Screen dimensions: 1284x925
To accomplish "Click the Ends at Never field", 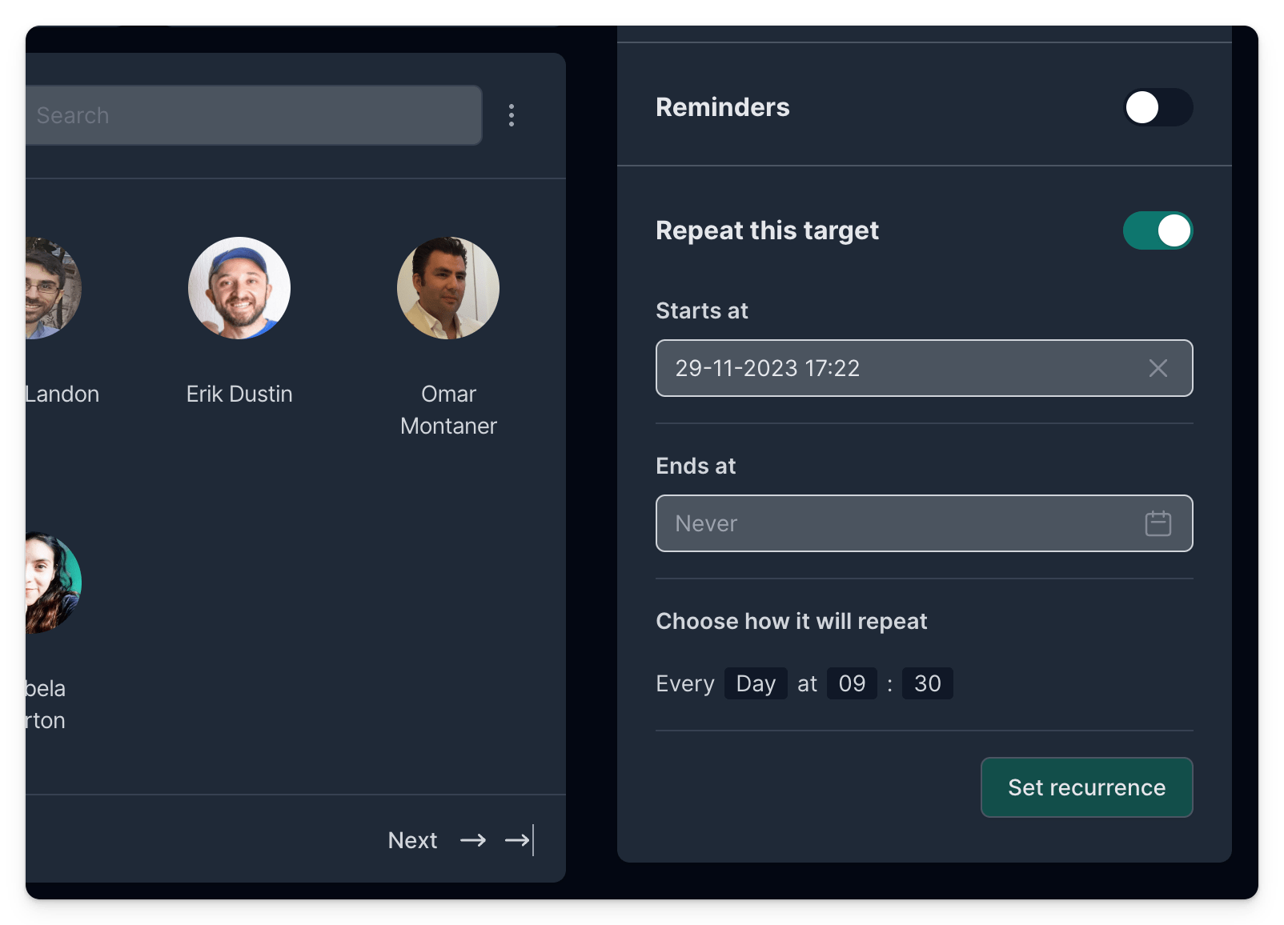I will point(897,523).
